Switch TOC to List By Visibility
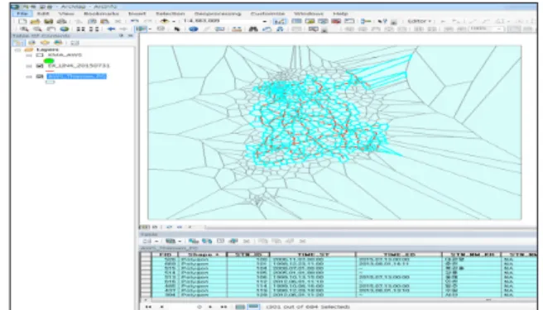Image resolution: width=543 pixels, height=310 pixels. (45, 42)
